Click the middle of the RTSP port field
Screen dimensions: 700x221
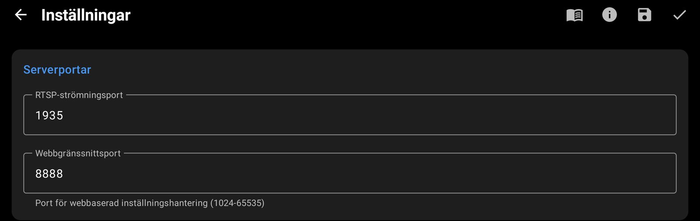(x=350, y=116)
